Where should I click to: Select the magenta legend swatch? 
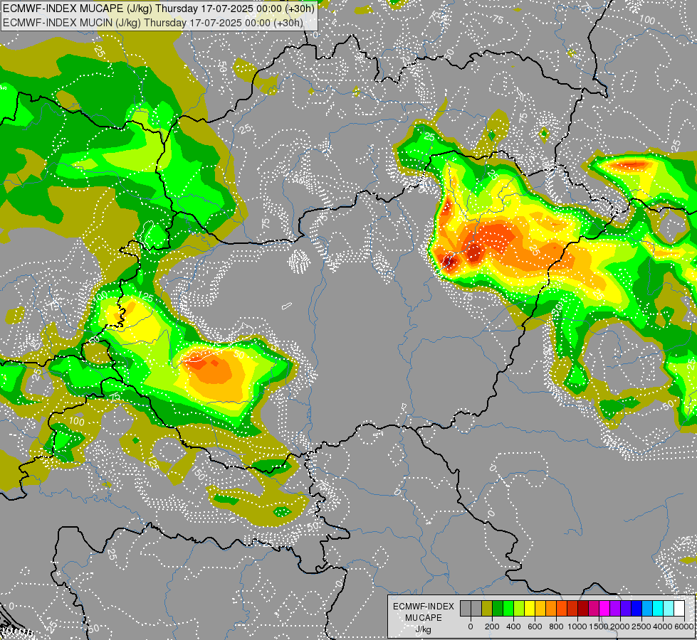point(604,608)
